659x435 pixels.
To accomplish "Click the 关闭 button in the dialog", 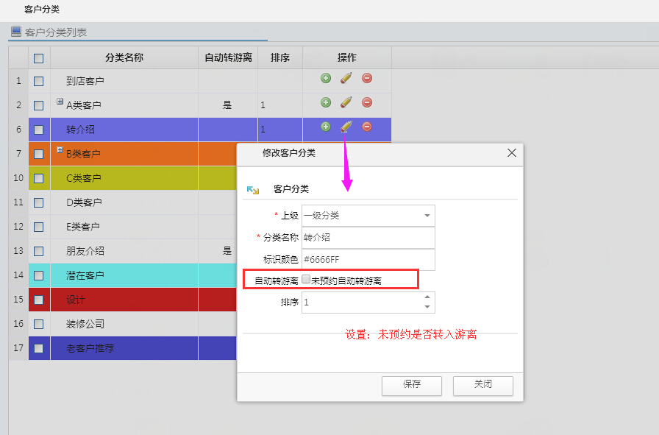I will click(x=482, y=386).
